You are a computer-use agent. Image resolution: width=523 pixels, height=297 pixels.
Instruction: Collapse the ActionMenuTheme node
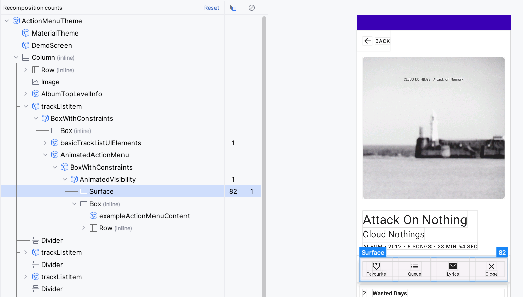click(x=7, y=21)
